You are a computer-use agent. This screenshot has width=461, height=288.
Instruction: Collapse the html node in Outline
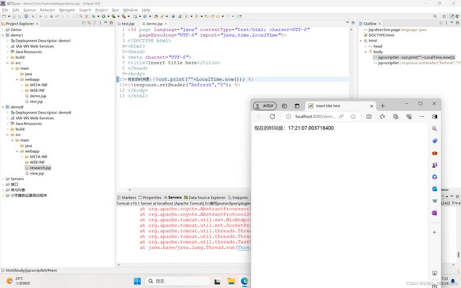(361, 41)
